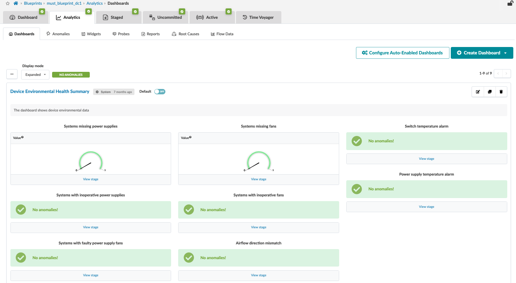Open the Time Voyager tab
Image resolution: width=516 pixels, height=283 pixels.
tap(258, 17)
